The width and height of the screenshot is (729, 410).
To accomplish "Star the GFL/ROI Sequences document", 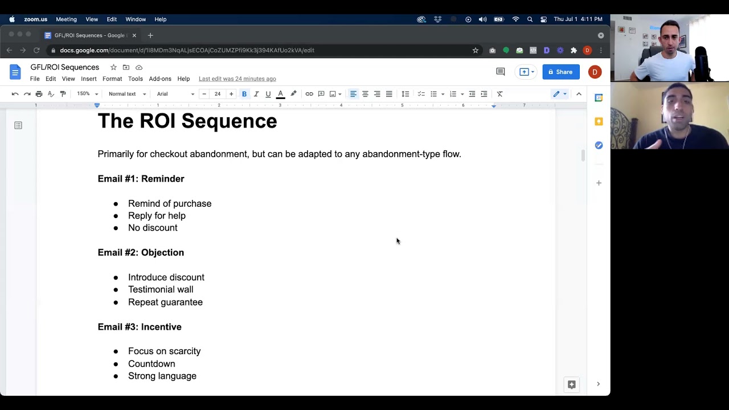I will (x=113, y=67).
